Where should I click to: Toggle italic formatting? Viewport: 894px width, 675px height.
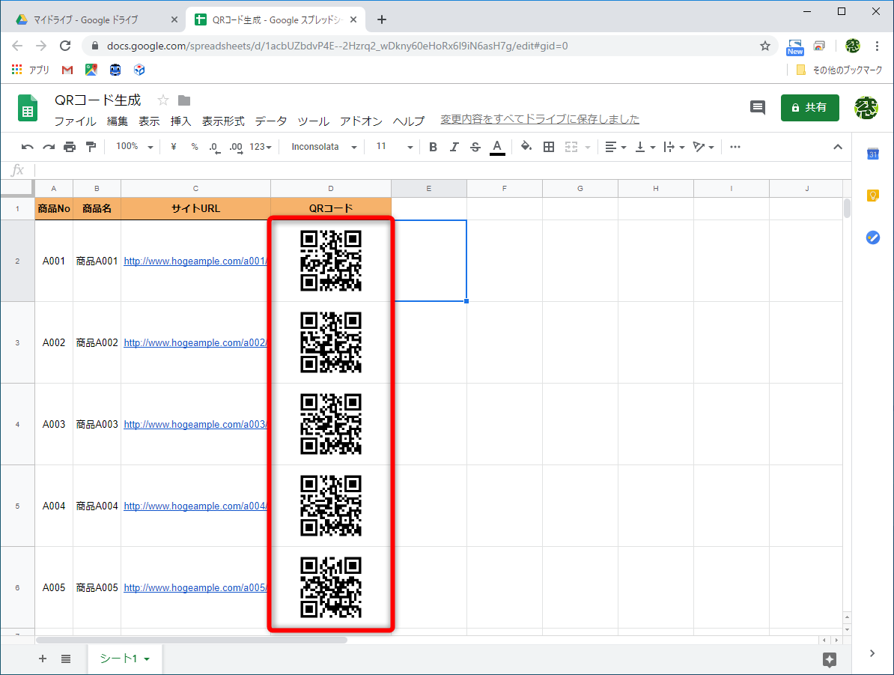coord(454,146)
